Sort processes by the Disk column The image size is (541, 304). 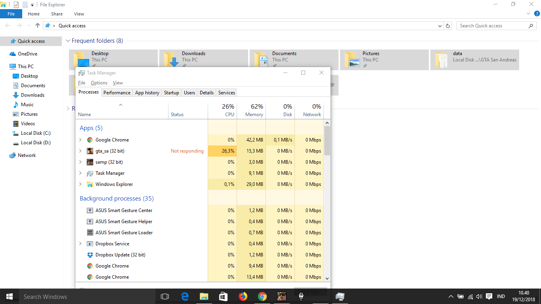pos(280,110)
